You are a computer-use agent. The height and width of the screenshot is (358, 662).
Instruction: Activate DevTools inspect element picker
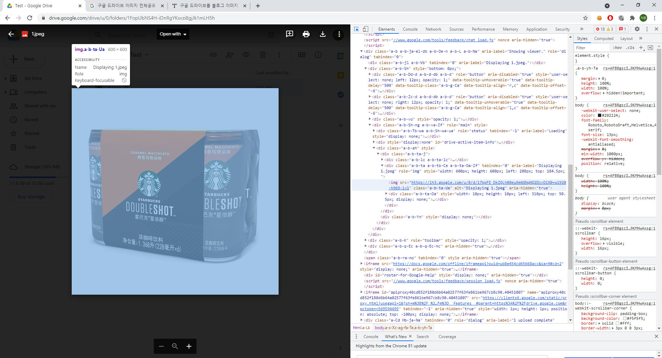(x=357, y=29)
